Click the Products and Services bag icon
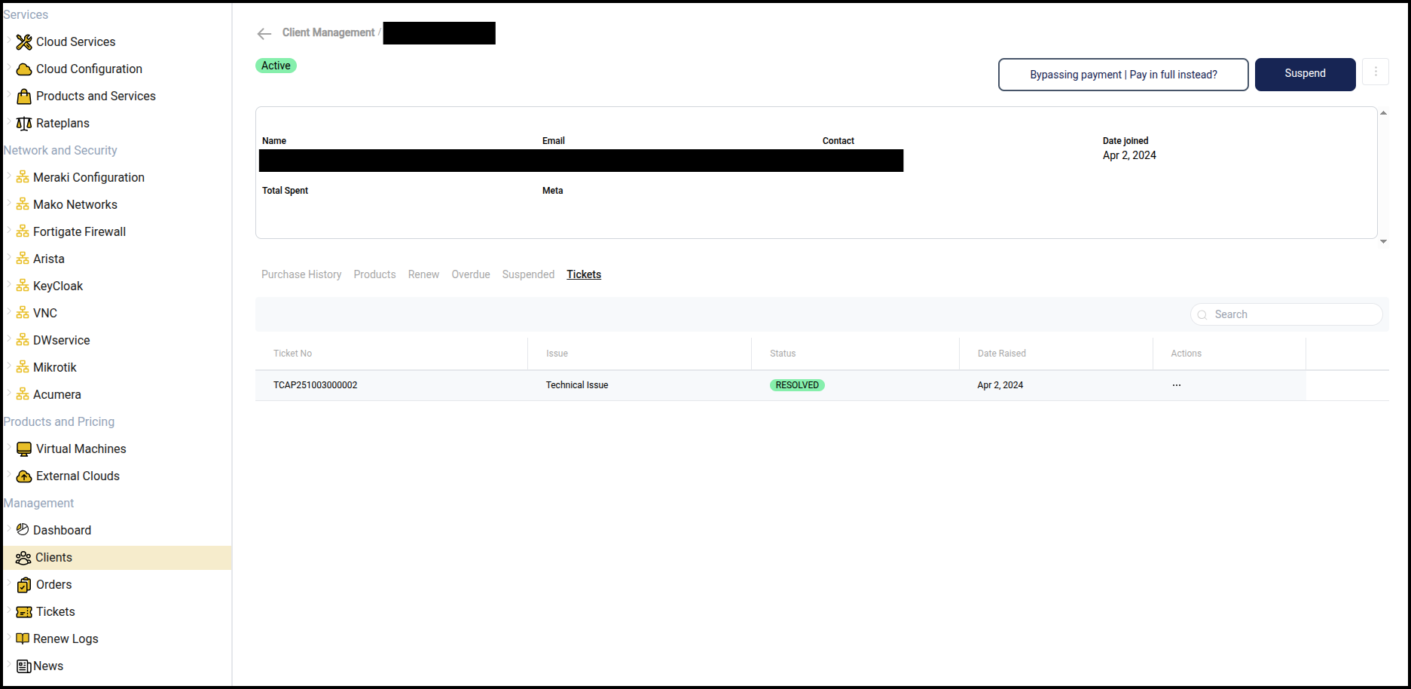The image size is (1411, 689). click(x=24, y=96)
